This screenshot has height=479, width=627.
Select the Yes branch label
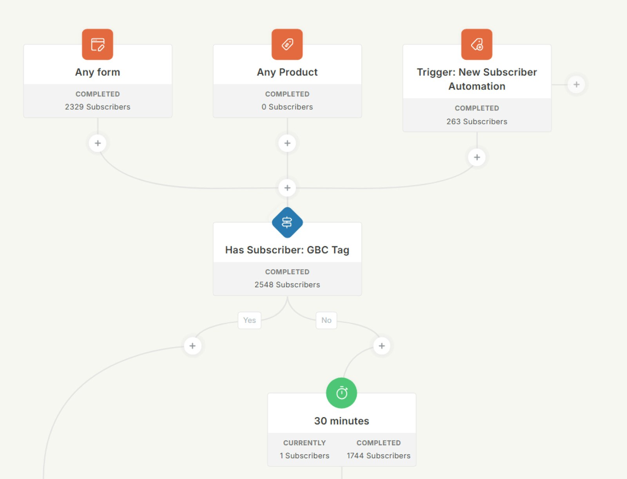(249, 320)
